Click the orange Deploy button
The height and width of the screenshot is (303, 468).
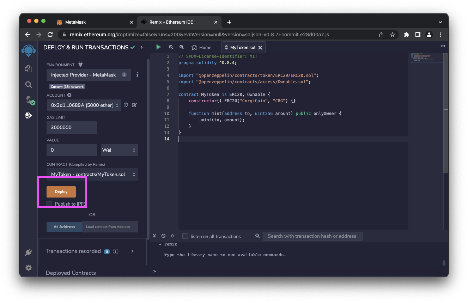61,192
